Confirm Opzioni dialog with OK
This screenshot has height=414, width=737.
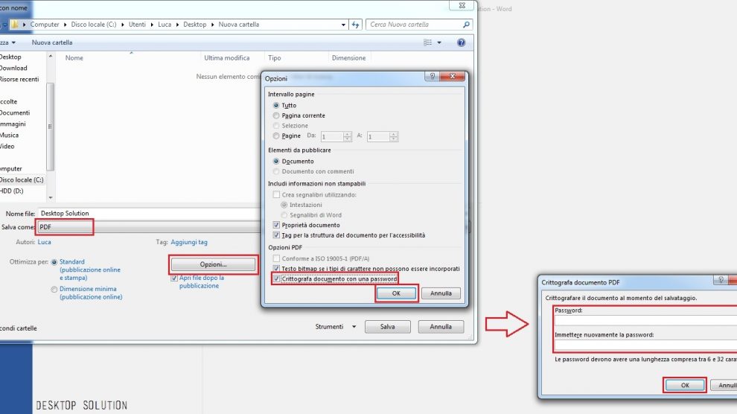pyautogui.click(x=396, y=293)
